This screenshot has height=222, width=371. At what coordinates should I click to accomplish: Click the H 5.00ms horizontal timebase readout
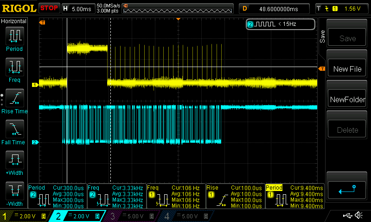click(78, 9)
